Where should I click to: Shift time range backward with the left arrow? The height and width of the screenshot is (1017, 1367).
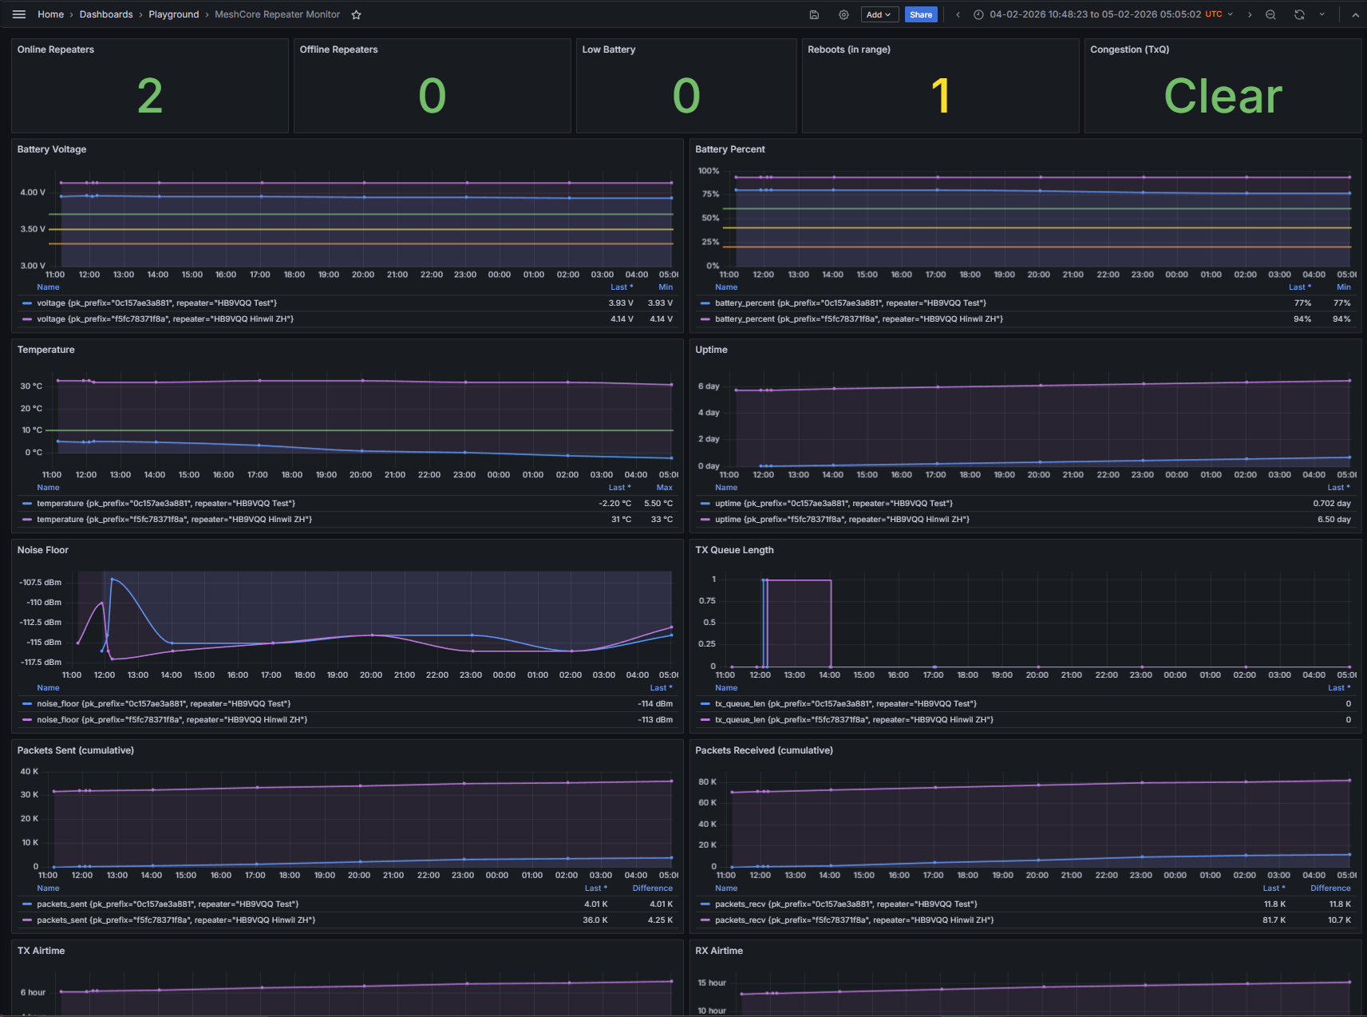click(958, 15)
